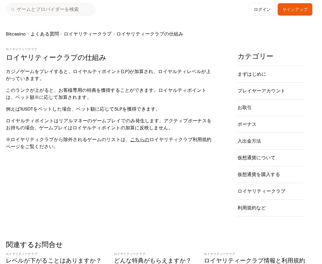Viewport: 322px width, 264px height.
Task: Click the article heading ロイヤリティークラブの仕組み
Action: point(56,58)
